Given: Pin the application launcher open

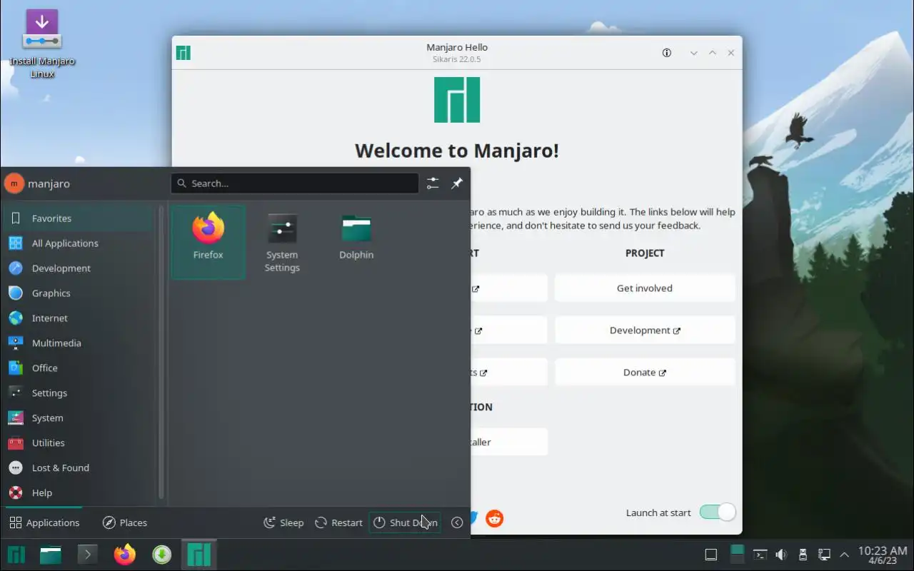Looking at the screenshot, I should [457, 183].
